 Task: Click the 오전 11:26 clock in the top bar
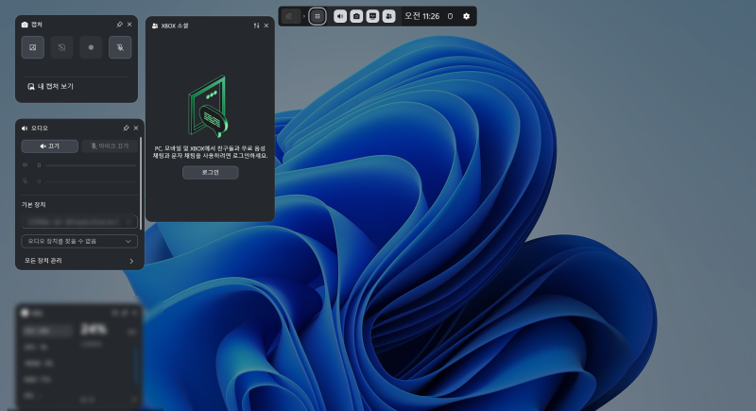tap(421, 16)
